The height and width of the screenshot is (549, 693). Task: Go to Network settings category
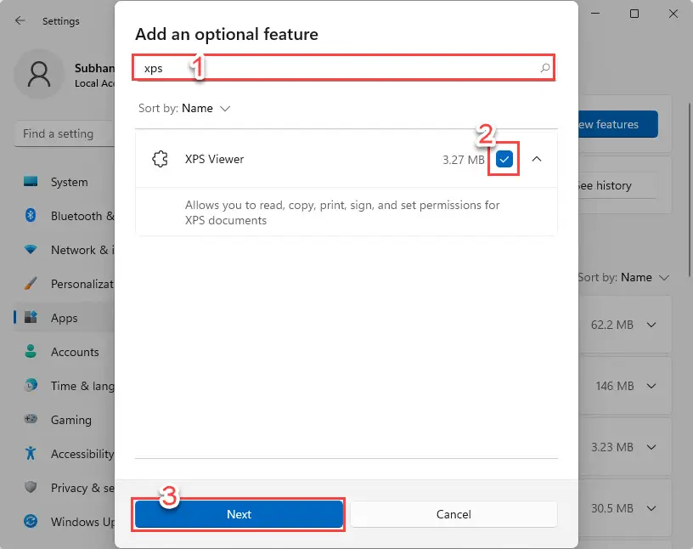(x=65, y=250)
